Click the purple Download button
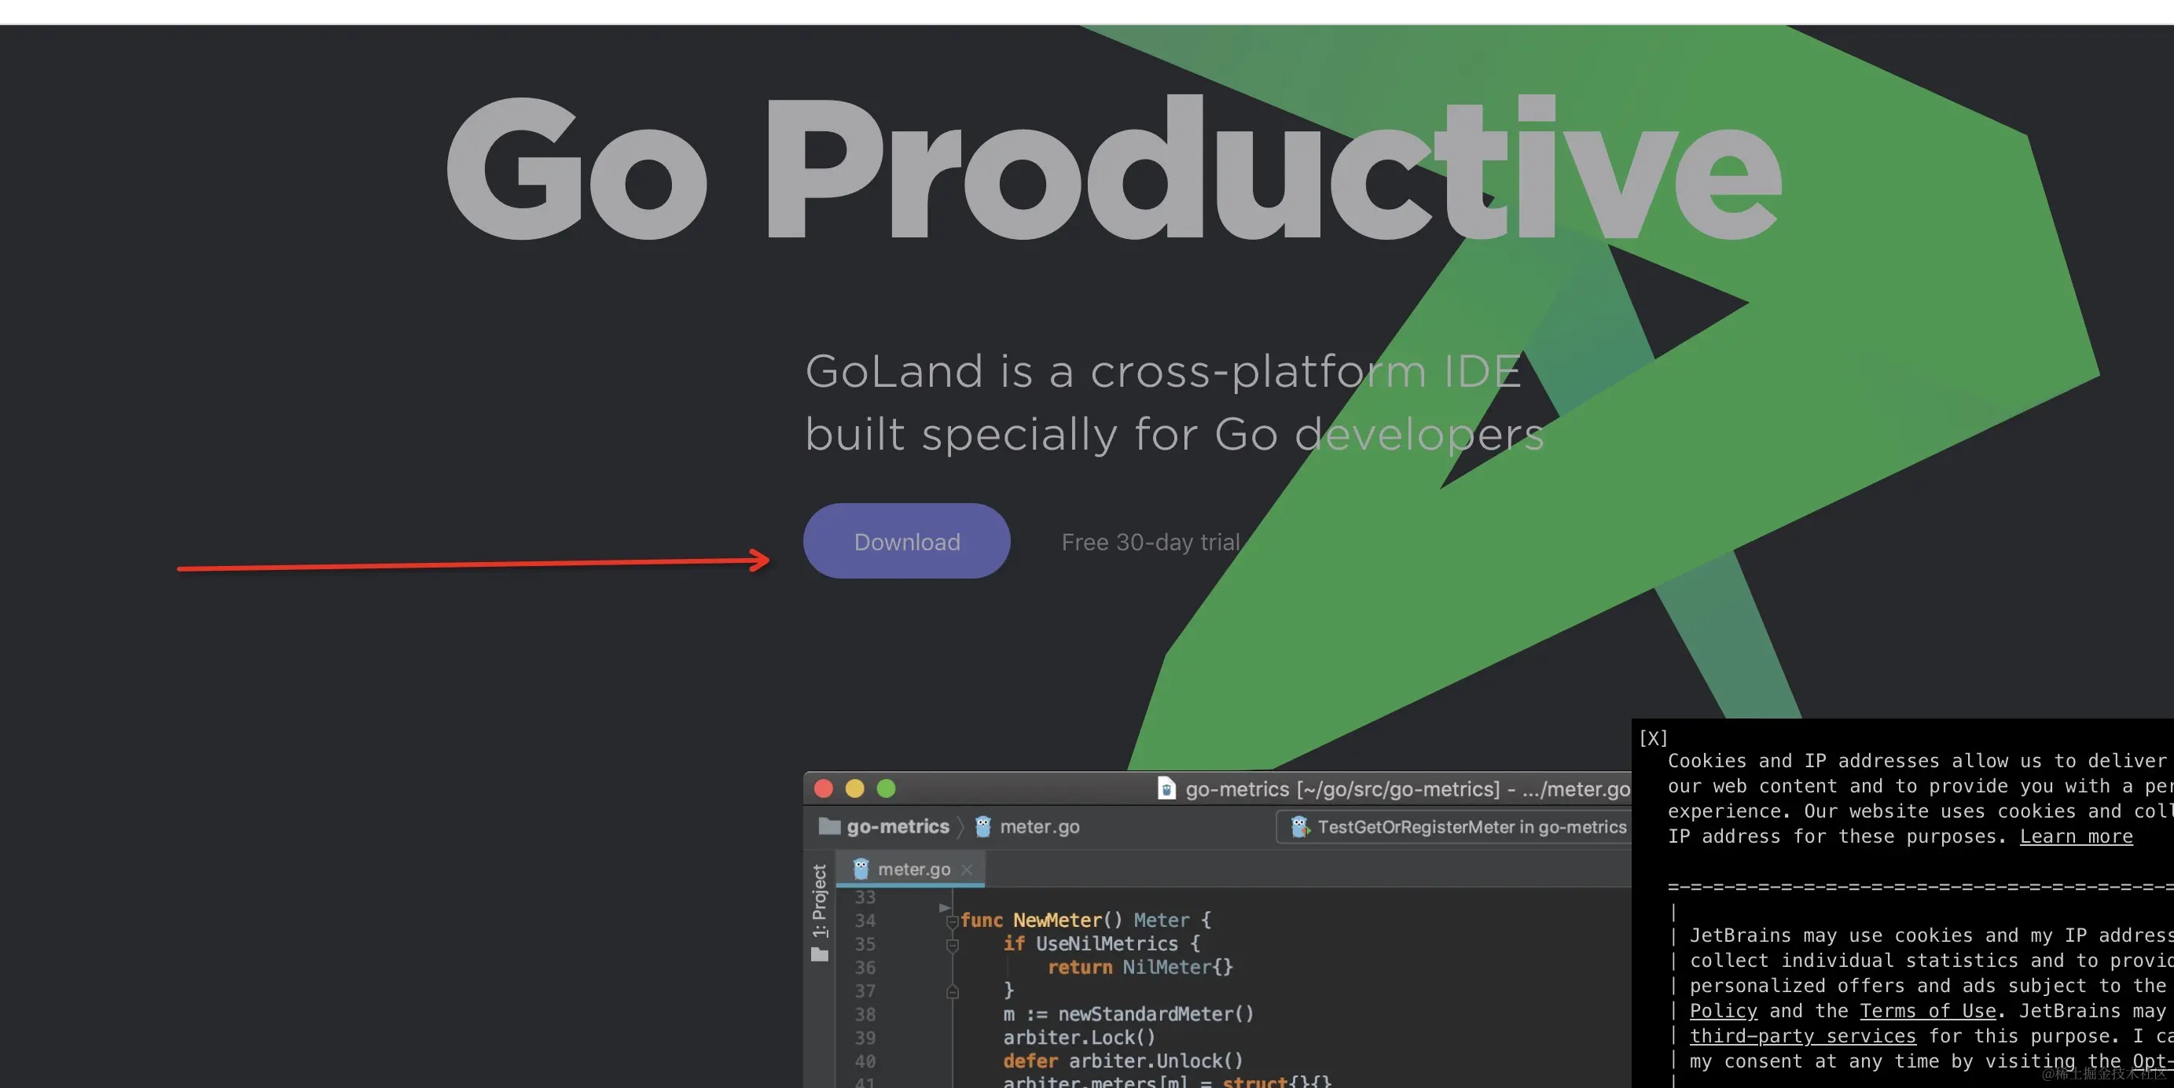 click(906, 541)
